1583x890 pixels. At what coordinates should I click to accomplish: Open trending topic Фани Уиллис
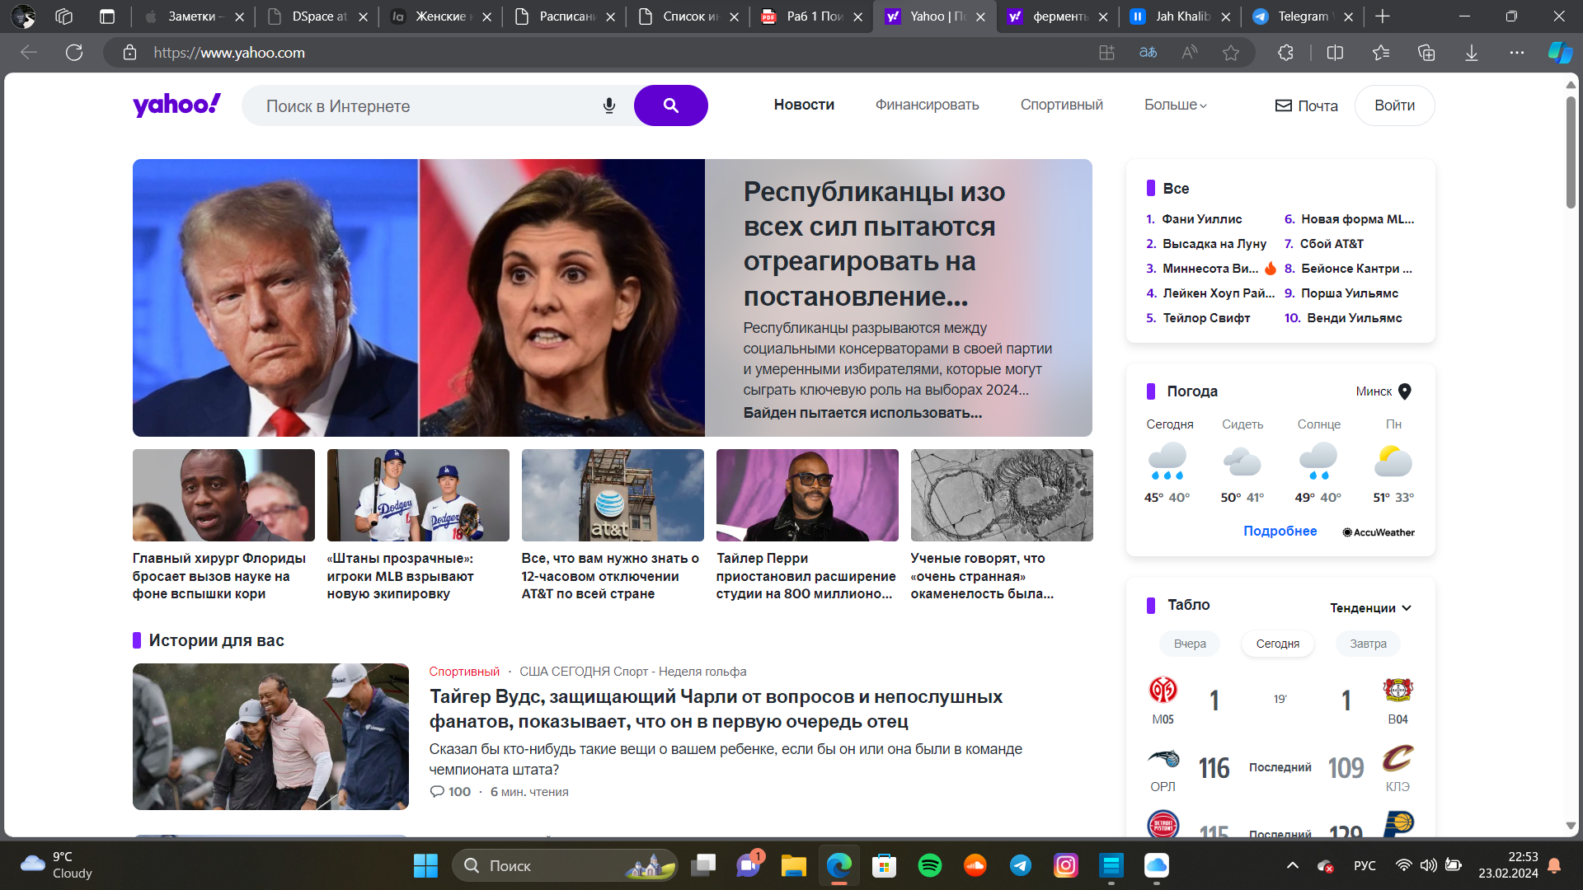1202,219
